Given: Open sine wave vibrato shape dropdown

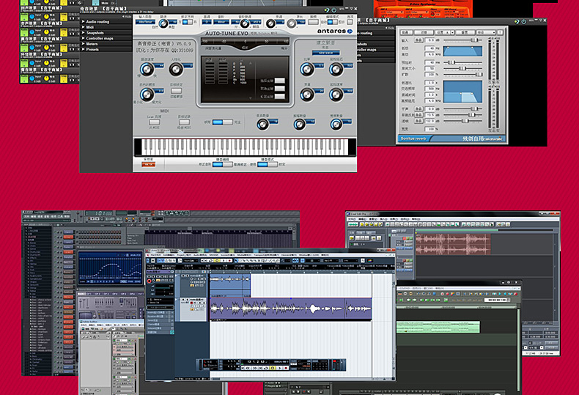Looking at the screenshot, I should (x=326, y=53).
